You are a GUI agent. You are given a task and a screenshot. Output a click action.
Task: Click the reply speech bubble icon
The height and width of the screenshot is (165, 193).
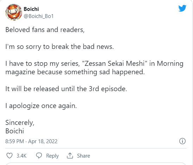point(39,156)
